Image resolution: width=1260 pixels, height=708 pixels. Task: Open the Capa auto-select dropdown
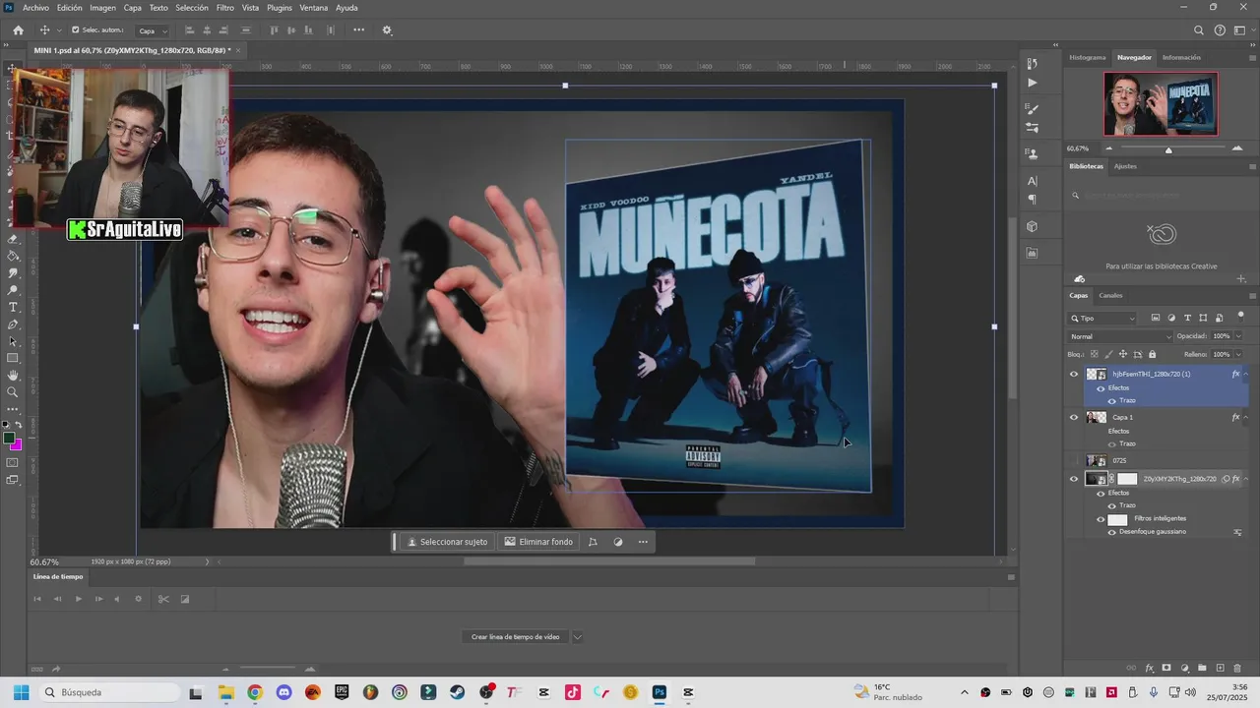[152, 30]
